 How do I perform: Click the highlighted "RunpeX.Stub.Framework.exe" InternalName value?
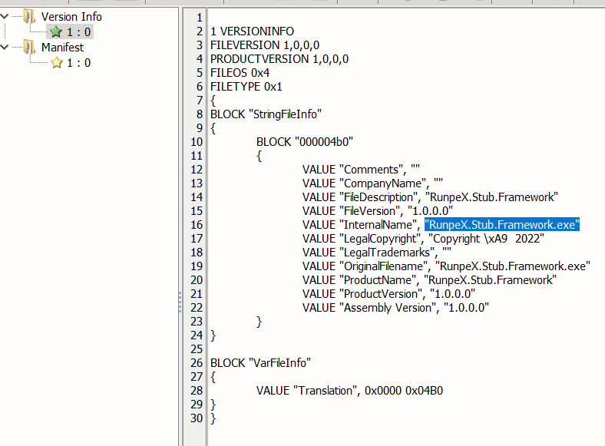pyautogui.click(x=502, y=225)
